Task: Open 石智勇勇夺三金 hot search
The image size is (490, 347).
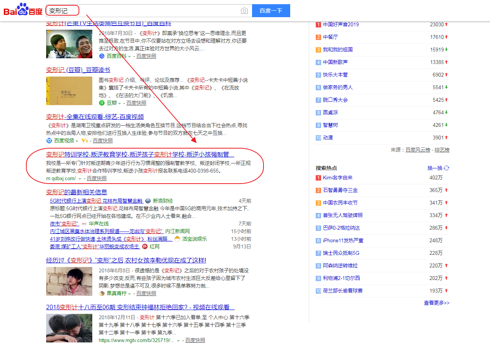Action: tap(340, 190)
